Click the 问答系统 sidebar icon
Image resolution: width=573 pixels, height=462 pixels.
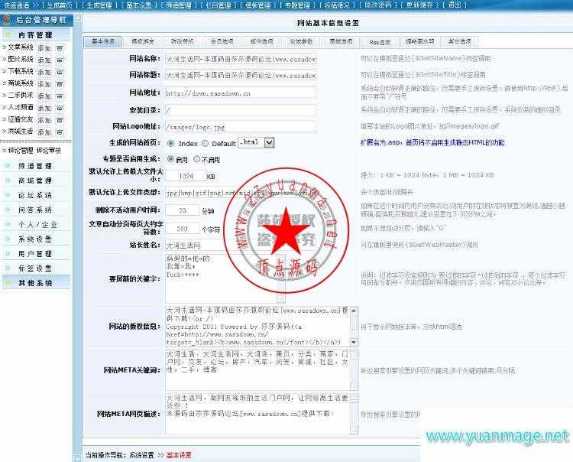[x=8, y=210]
